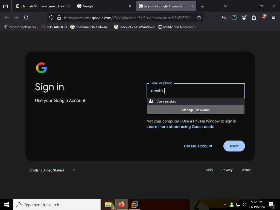
Task: Click Create account
Action: [x=198, y=146]
